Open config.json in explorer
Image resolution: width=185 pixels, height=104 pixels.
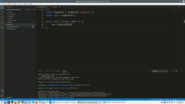tap(12, 14)
